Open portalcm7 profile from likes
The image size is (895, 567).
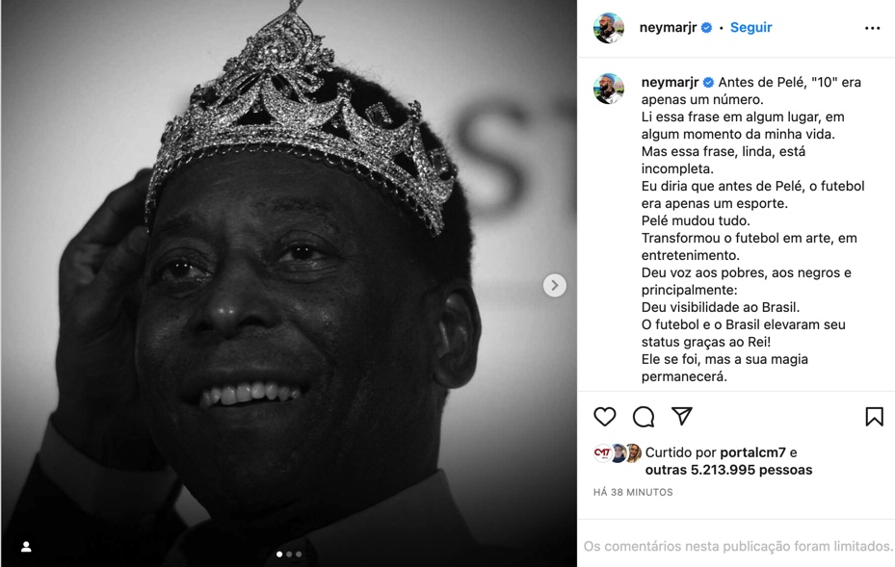tap(752, 452)
